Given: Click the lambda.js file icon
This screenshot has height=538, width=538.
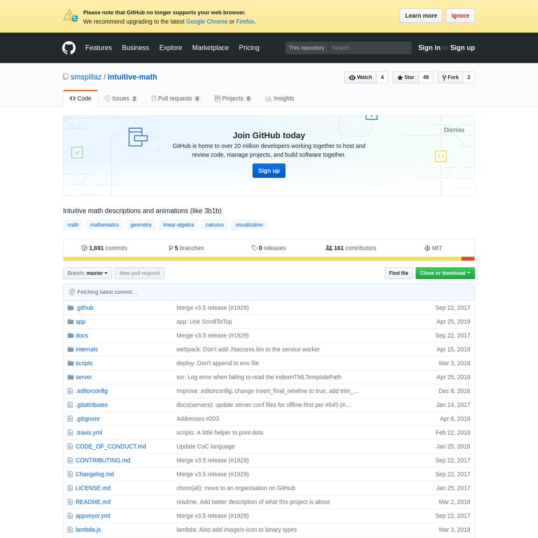Looking at the screenshot, I should click(70, 530).
